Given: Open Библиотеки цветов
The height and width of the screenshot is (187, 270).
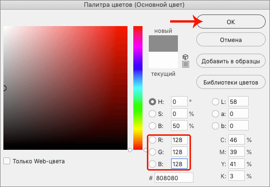Looking at the screenshot, I should coord(231,82).
